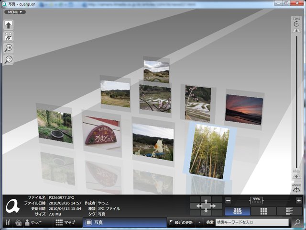Switch to grid thumbnail view mode
The width and height of the screenshot is (306, 230).
tap(263, 211)
